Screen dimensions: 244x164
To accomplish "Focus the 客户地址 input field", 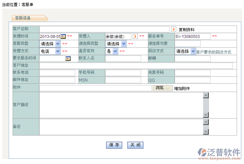I will click(136, 66).
